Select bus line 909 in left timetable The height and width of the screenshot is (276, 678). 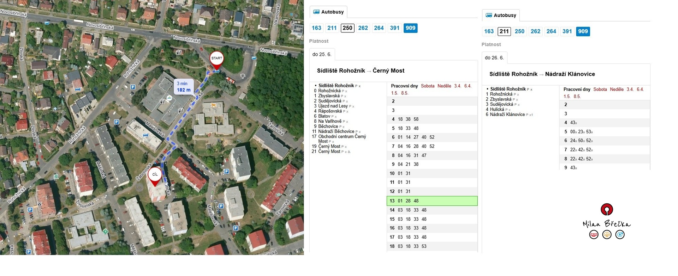[410, 28]
